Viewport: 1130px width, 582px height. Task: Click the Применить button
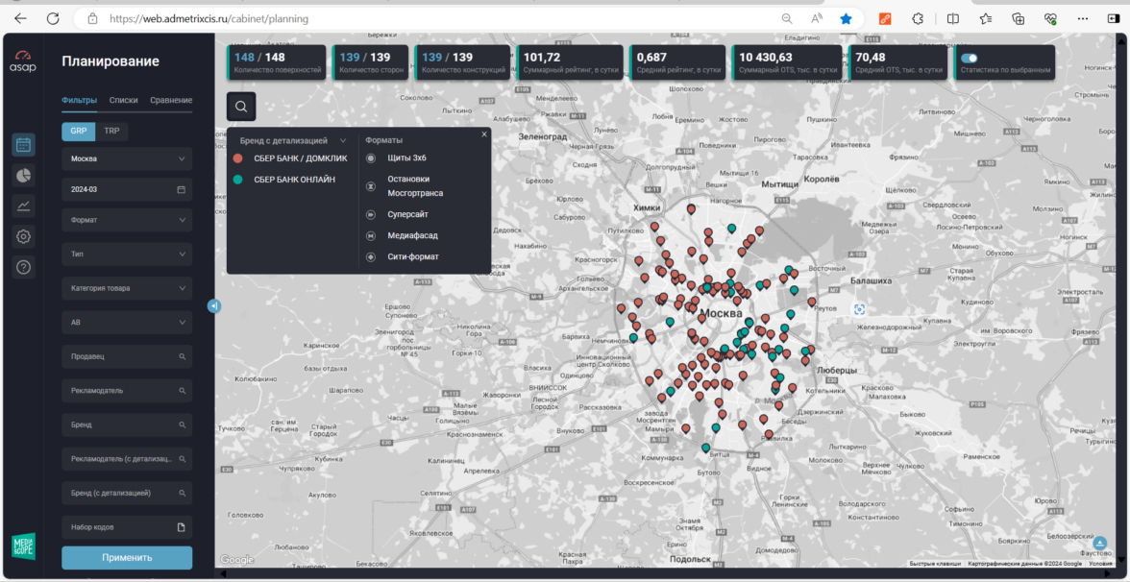coord(127,557)
